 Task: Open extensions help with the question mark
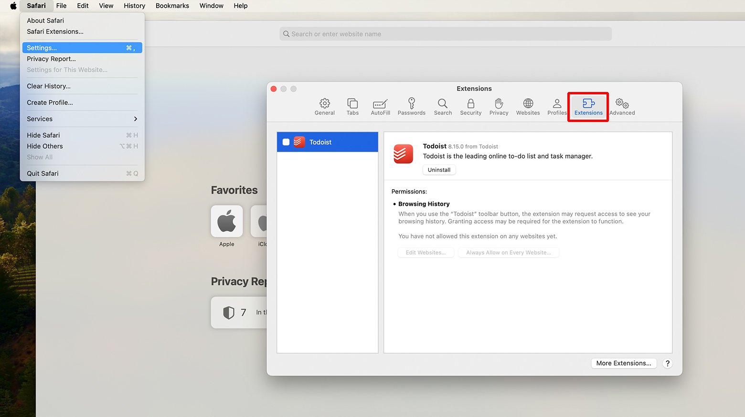click(667, 363)
